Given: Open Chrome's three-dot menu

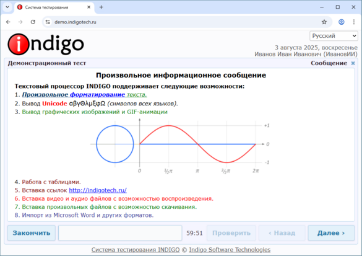Looking at the screenshot, I should 354,22.
